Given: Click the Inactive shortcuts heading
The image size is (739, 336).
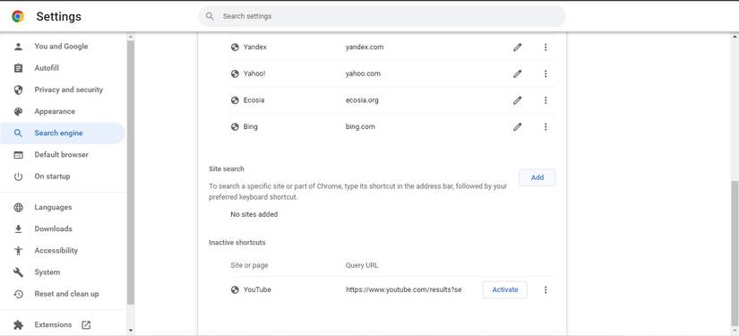Looking at the screenshot, I should click(237, 243).
